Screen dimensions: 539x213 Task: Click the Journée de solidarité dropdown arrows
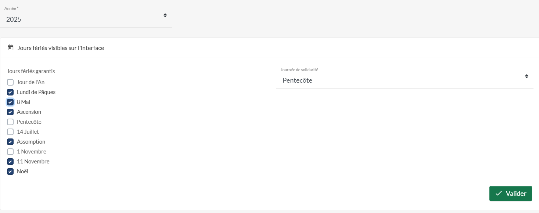[527, 76]
